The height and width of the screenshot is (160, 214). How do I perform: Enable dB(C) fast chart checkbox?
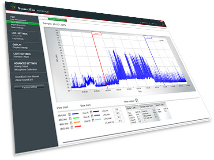pos(70,118)
